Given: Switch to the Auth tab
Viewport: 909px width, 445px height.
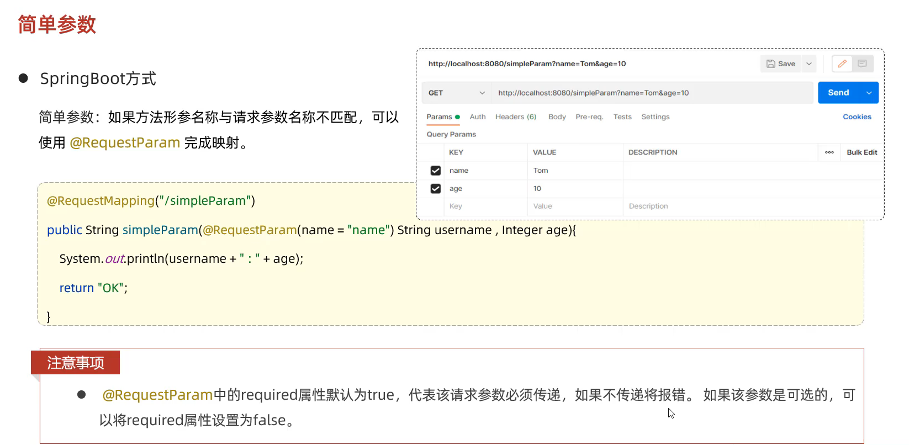Looking at the screenshot, I should 478,117.
